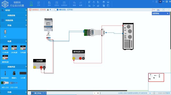
Task: Pick the 485=232 converter component
Action: tap(5, 85)
